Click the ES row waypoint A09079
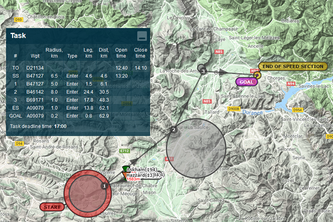The image size is (333, 222). [35, 108]
